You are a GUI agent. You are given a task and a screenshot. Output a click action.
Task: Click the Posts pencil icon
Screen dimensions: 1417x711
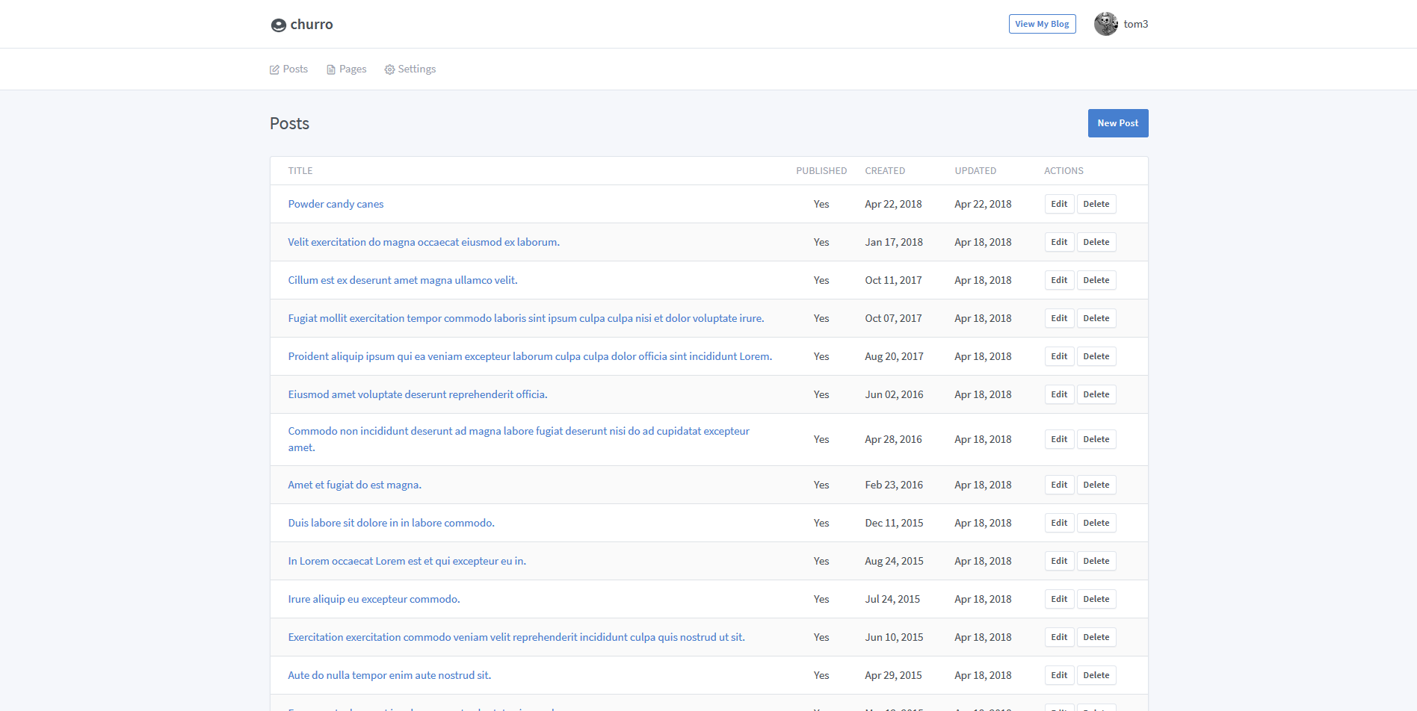coord(274,69)
